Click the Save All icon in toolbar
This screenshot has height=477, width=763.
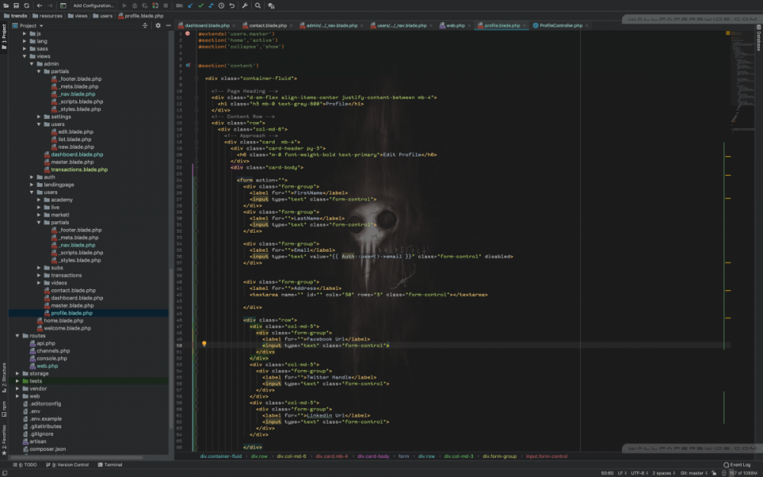tap(16, 5)
